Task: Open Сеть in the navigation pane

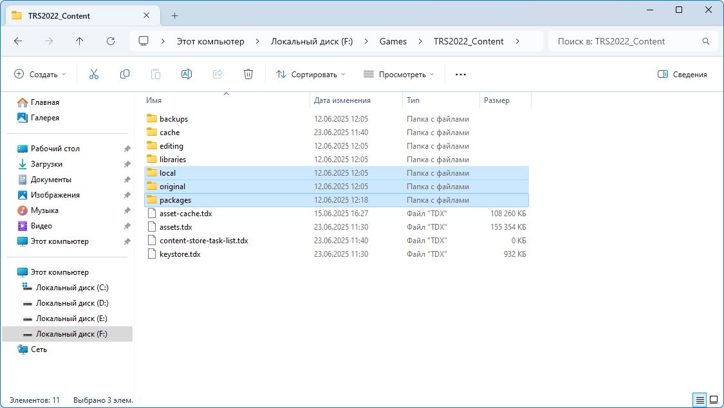Action: click(39, 349)
